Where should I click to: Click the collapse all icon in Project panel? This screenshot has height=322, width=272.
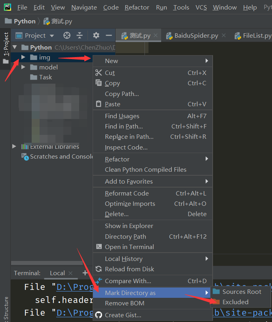80,35
